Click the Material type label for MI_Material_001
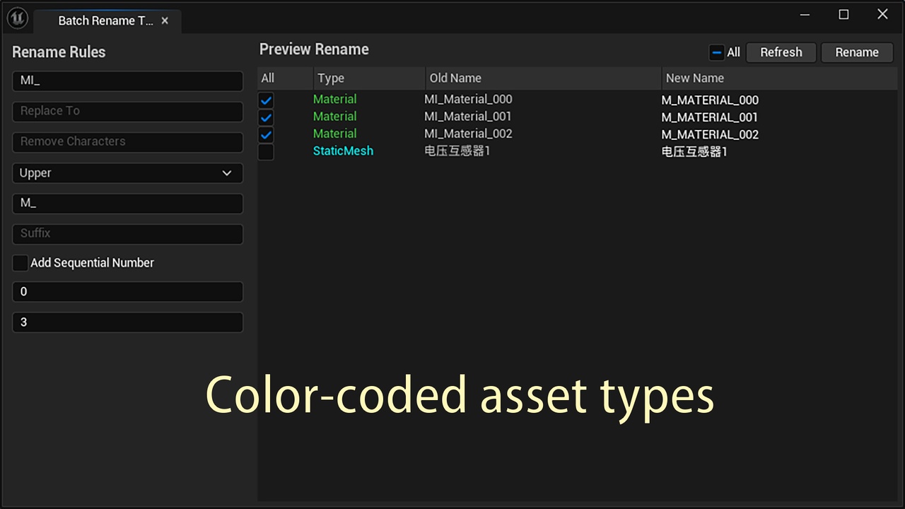 pyautogui.click(x=334, y=117)
